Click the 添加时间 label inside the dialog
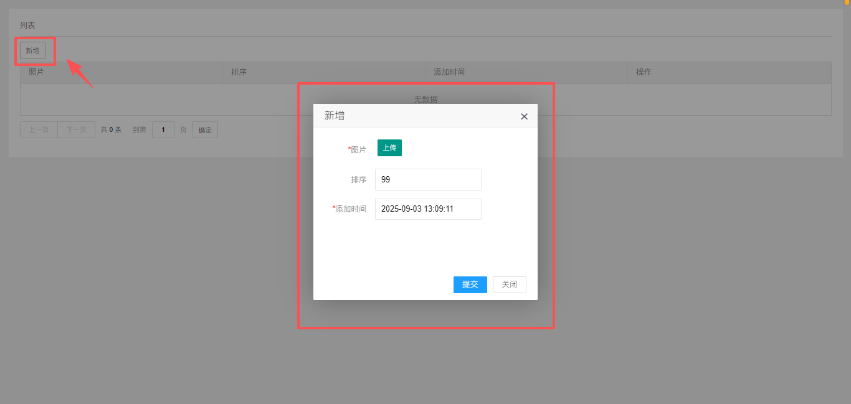The image size is (851, 404). 350,209
